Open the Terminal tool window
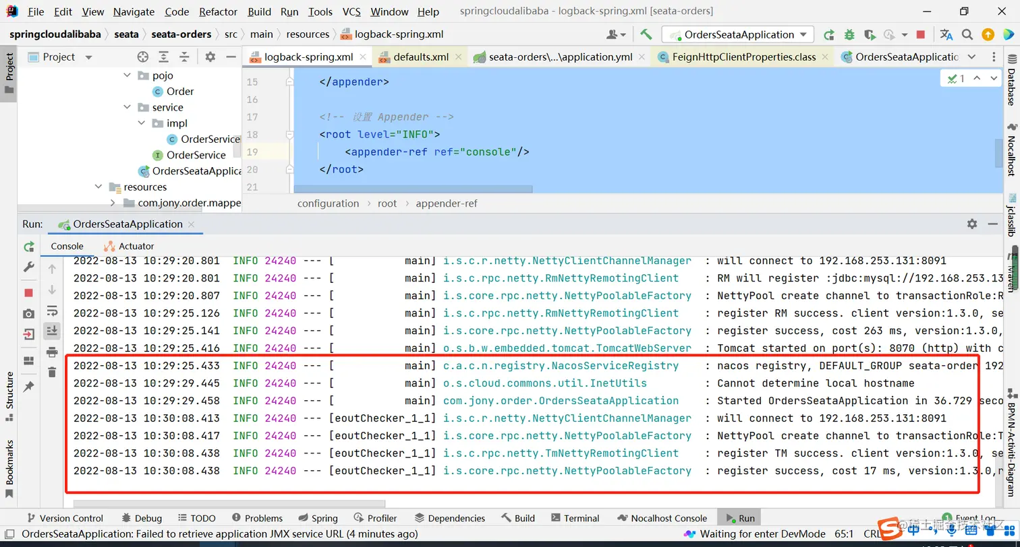Viewport: 1020px width, 547px height. (575, 518)
